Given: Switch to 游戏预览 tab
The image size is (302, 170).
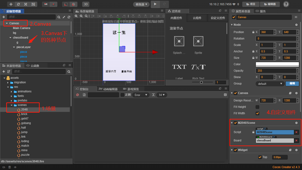Looking at the screenshot, I should coord(131,89).
